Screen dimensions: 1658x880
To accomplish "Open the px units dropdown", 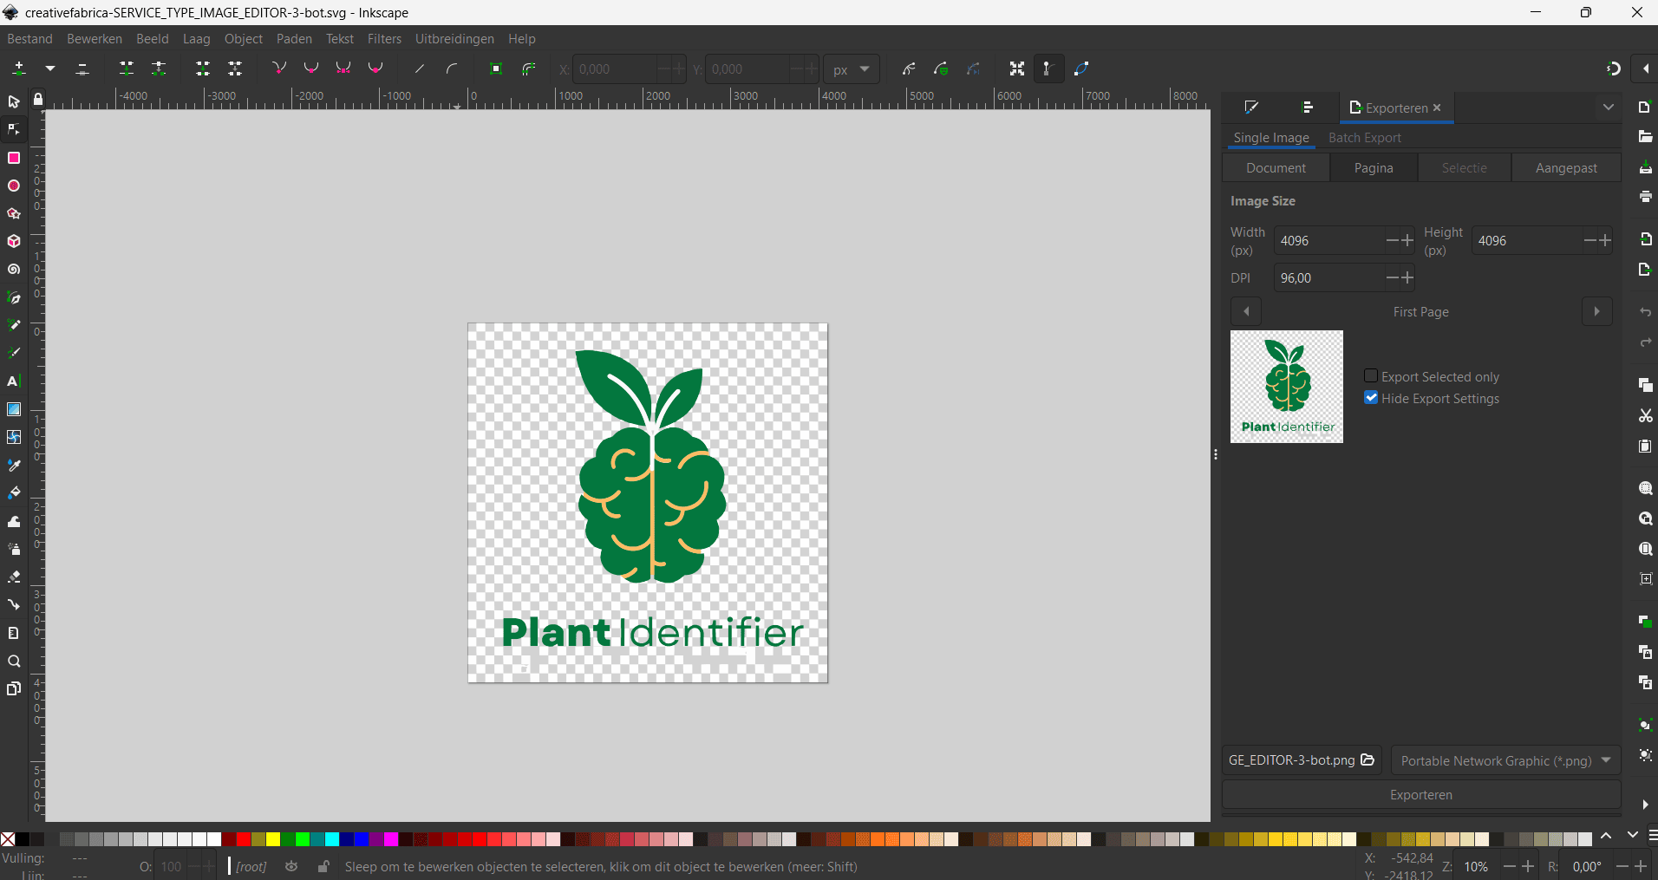I will (852, 69).
